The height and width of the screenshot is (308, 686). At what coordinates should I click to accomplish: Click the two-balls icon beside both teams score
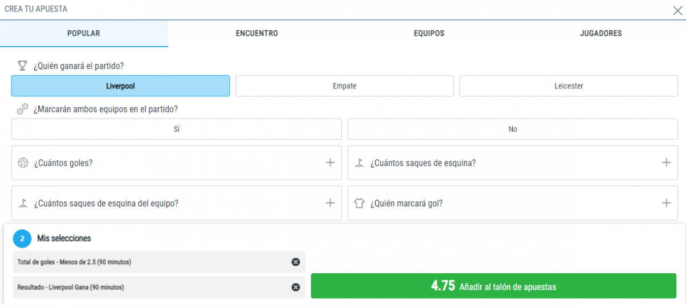(22, 109)
